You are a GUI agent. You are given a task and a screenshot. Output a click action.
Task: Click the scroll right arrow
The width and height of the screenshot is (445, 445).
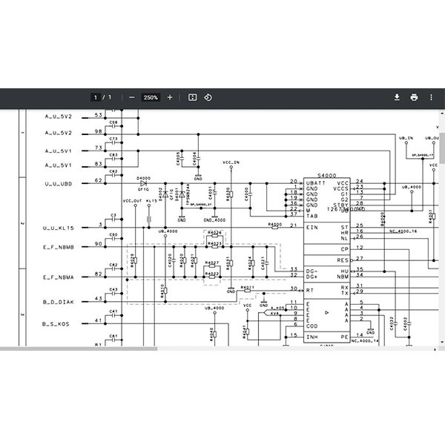(435, 349)
